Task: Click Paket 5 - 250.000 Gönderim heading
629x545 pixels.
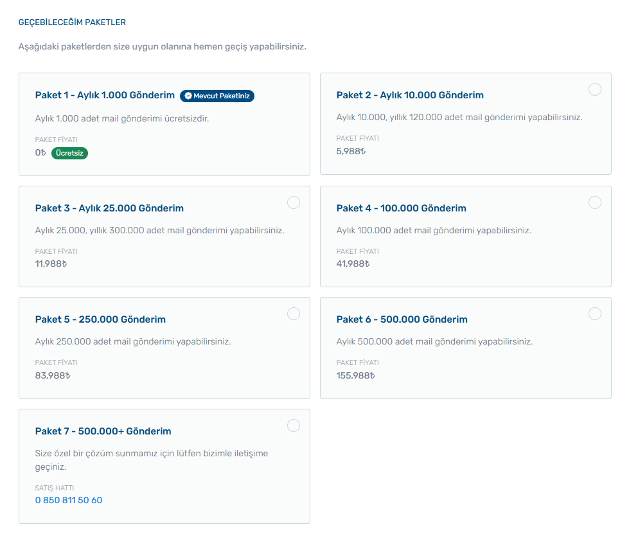Action: [x=100, y=319]
